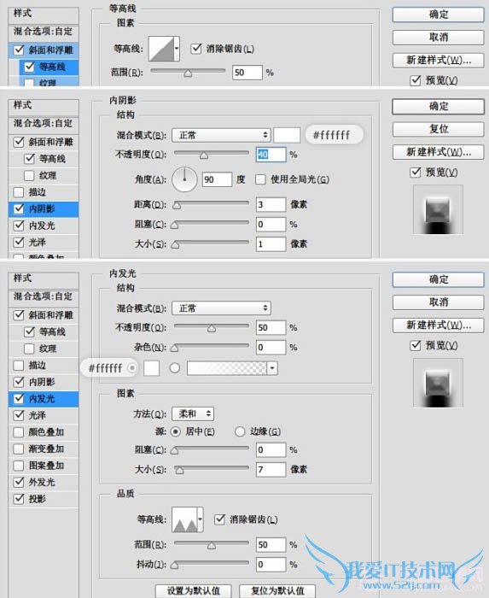The width and height of the screenshot is (489, 598).
Task: Click 不透明度 field showing 40 in 内阴影
Action: 271,155
